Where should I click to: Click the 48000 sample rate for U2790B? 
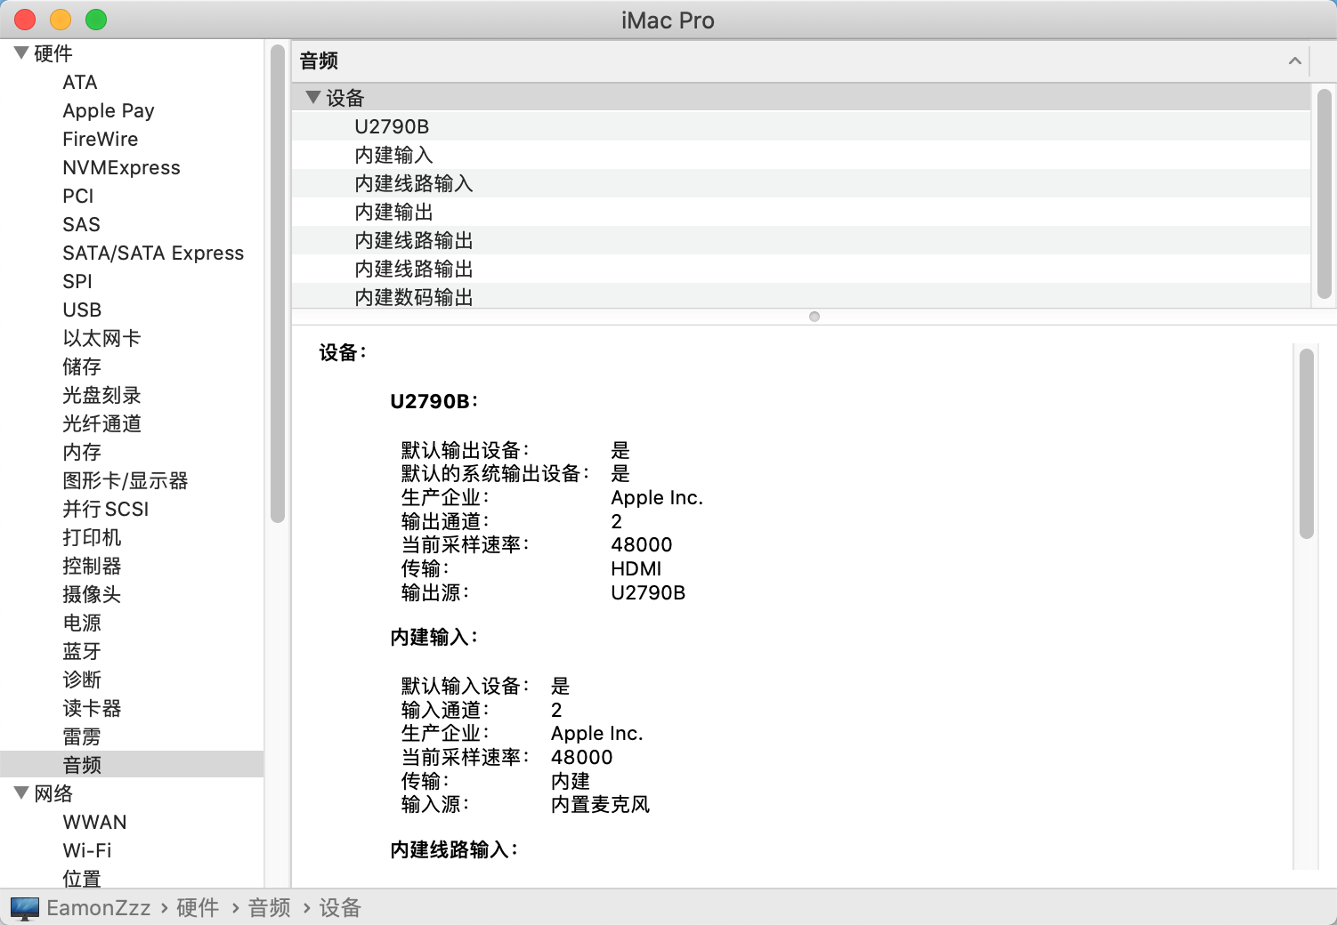(642, 545)
